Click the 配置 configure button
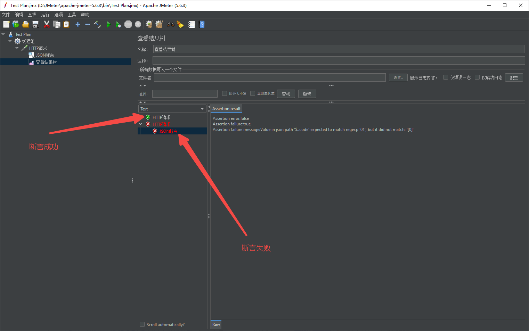Viewport: 529px width, 331px height. pyautogui.click(x=514, y=77)
